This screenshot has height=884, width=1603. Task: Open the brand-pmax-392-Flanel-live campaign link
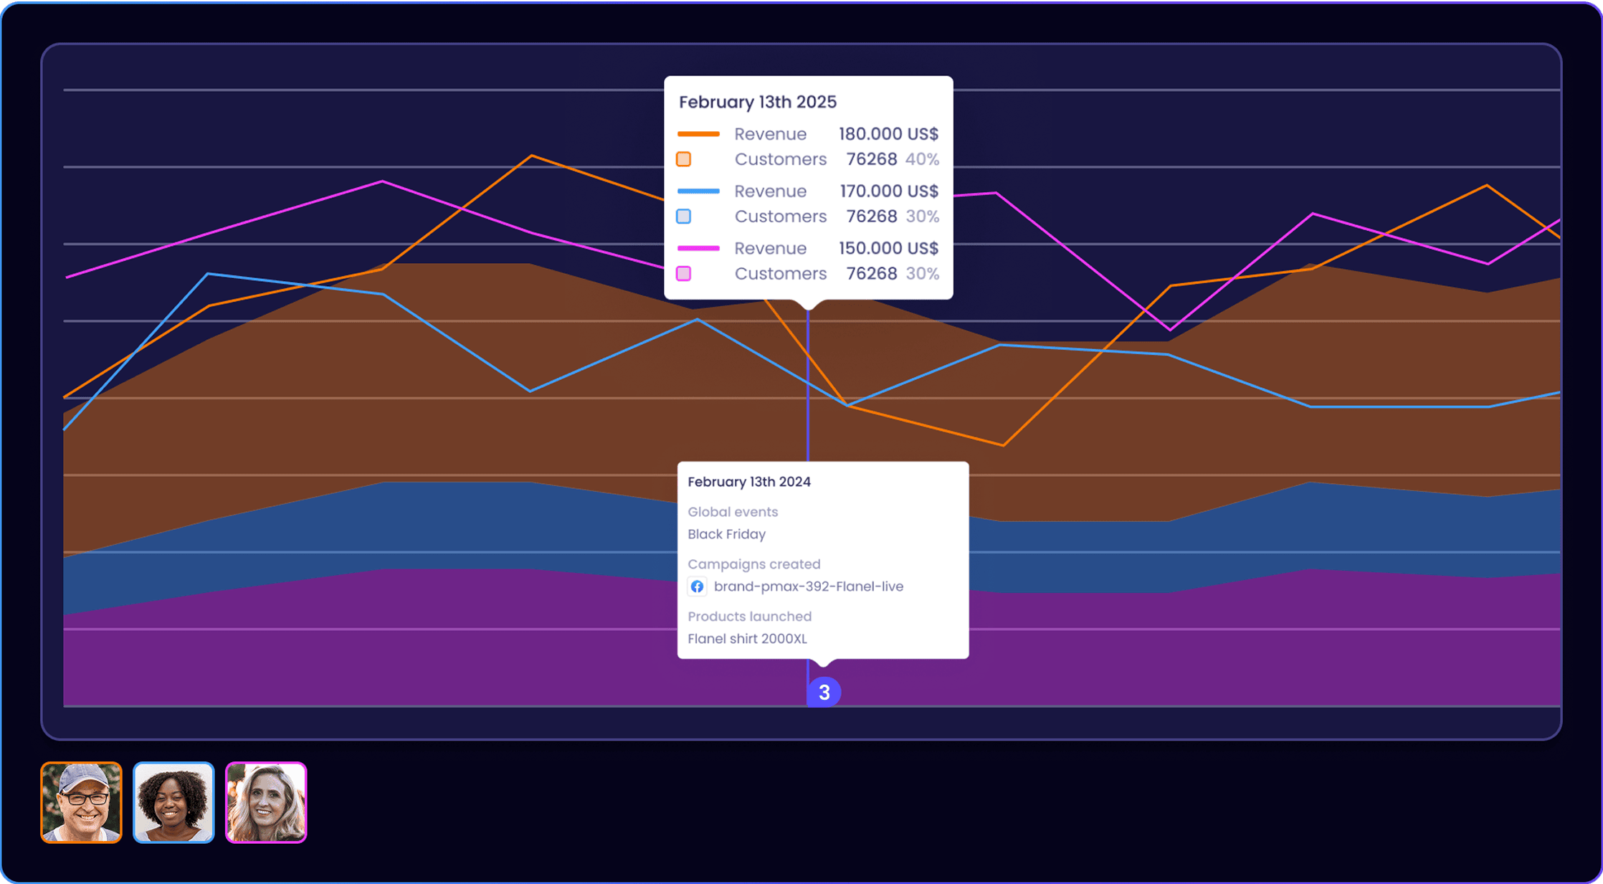pos(808,586)
